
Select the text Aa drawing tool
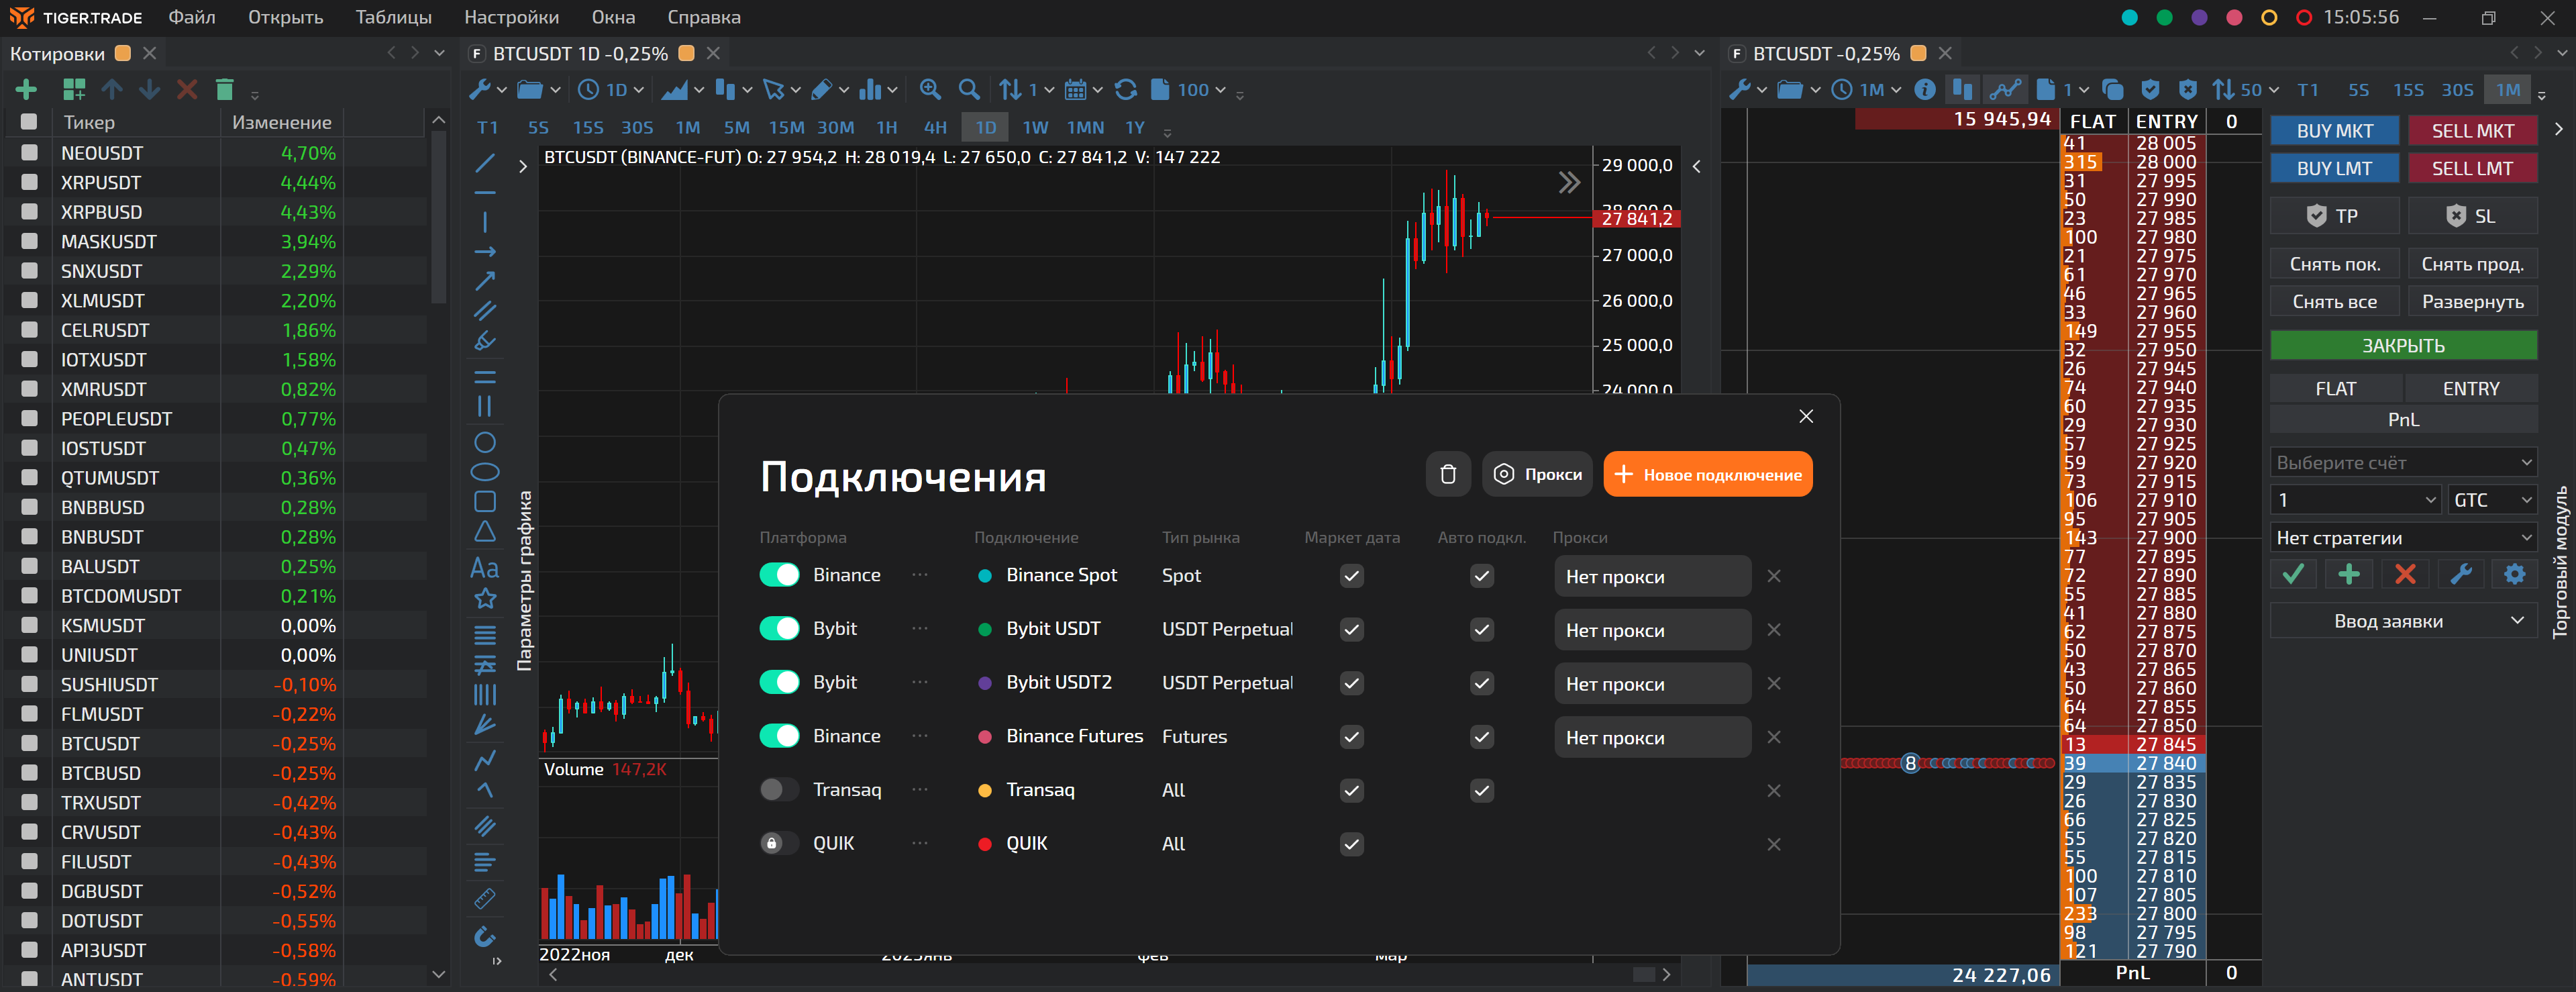pyautogui.click(x=485, y=568)
